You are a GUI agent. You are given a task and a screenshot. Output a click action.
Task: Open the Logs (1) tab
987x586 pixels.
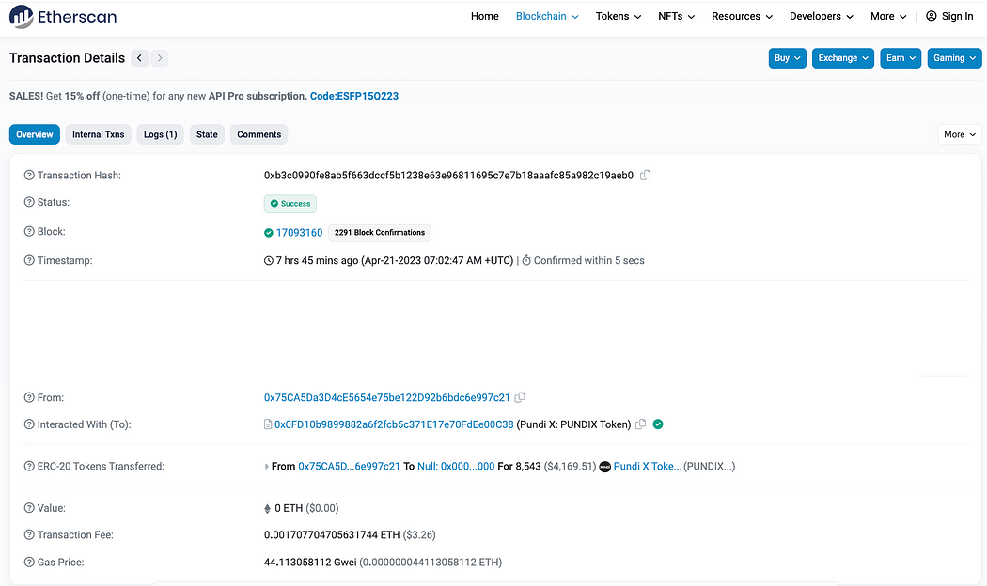[160, 134]
